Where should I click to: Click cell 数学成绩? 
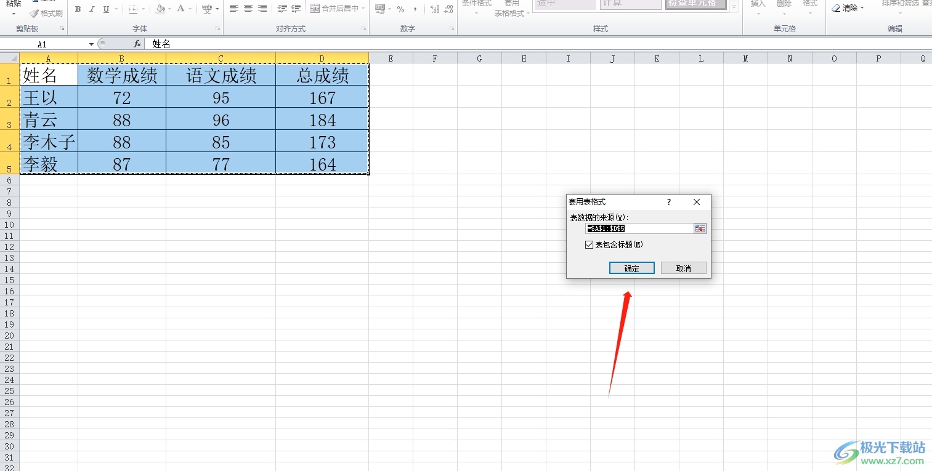coord(122,75)
